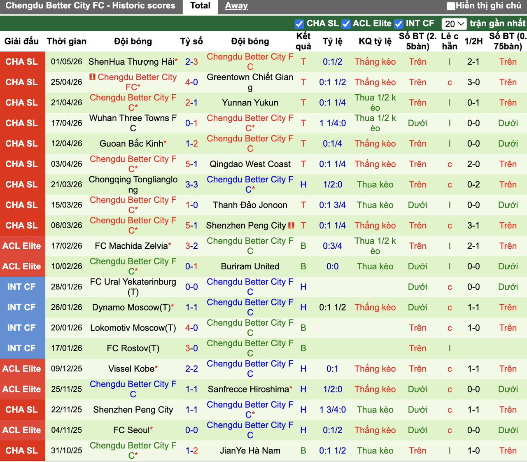The image size is (527, 462).
Task: Open ShenHua Thượng Hải team link
Action: coord(131,62)
